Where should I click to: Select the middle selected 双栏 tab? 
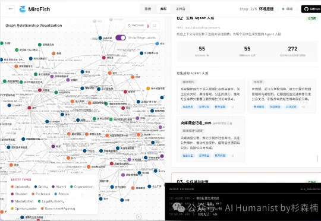(x=163, y=9)
